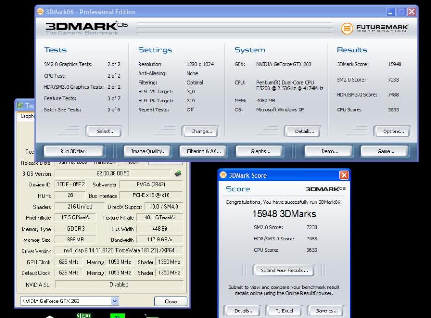Click the ROPs value 28

pos(70,195)
